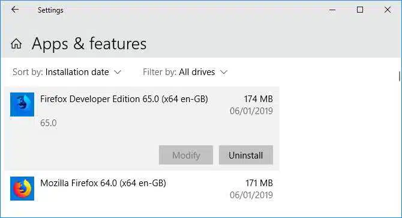Click the 171 MB size for Mozilla Firefox

click(259, 183)
